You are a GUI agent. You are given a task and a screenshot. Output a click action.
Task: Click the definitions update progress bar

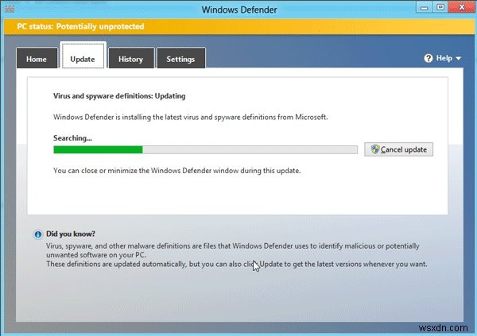click(205, 149)
